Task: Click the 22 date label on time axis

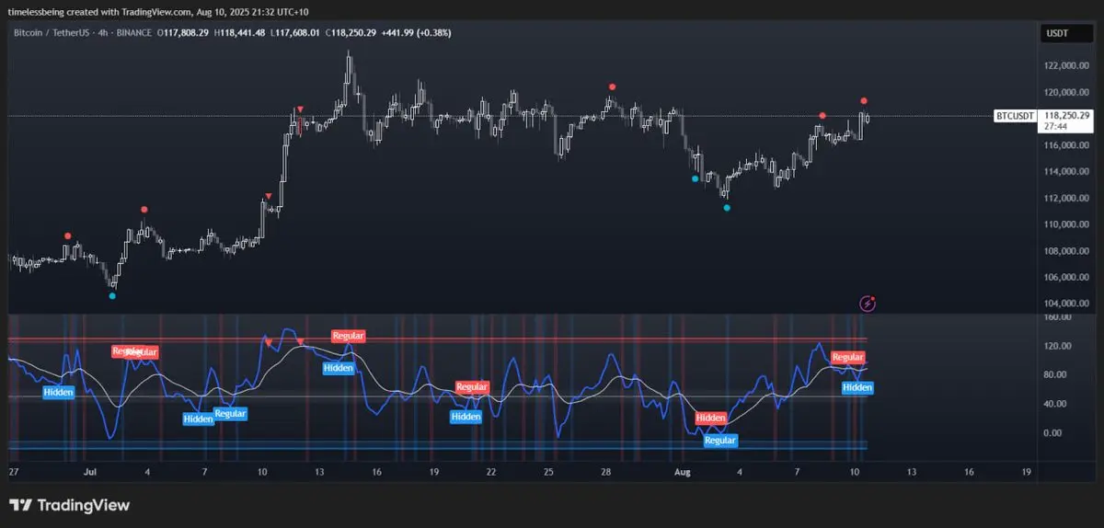Action: click(x=491, y=471)
